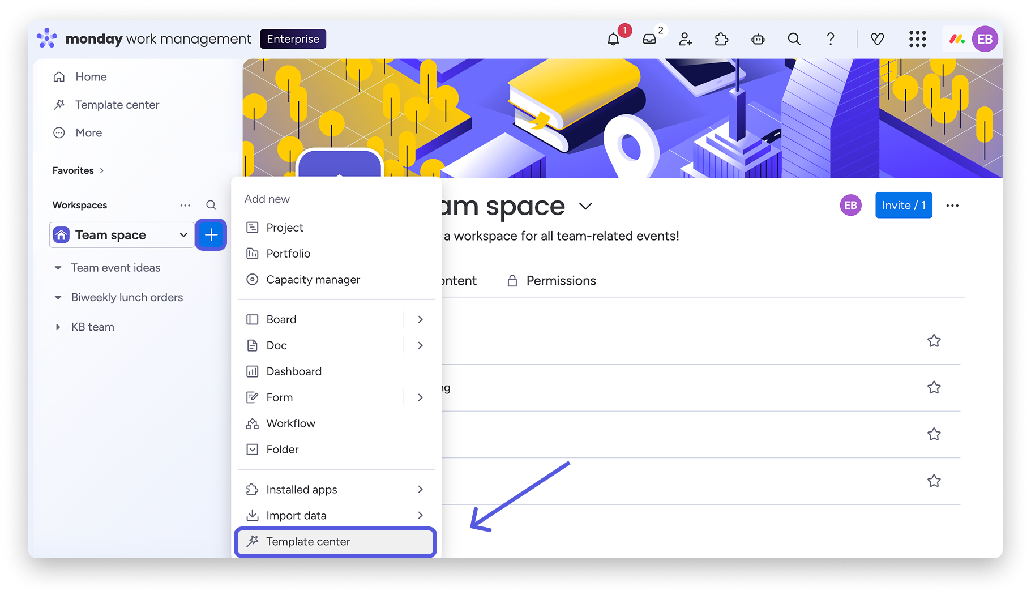The width and height of the screenshot is (1031, 595).
Task: Open the Team space workspace dropdown
Action: point(122,235)
